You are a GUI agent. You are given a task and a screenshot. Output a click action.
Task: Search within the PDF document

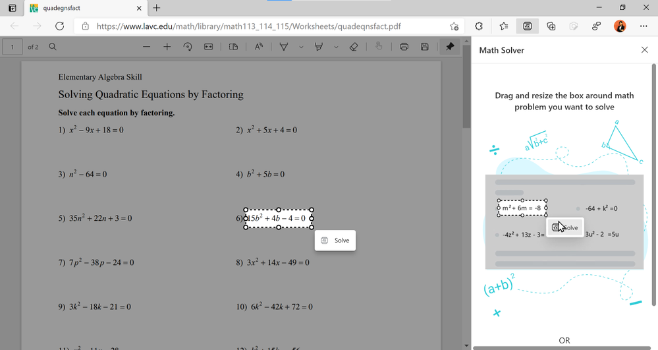tap(53, 47)
